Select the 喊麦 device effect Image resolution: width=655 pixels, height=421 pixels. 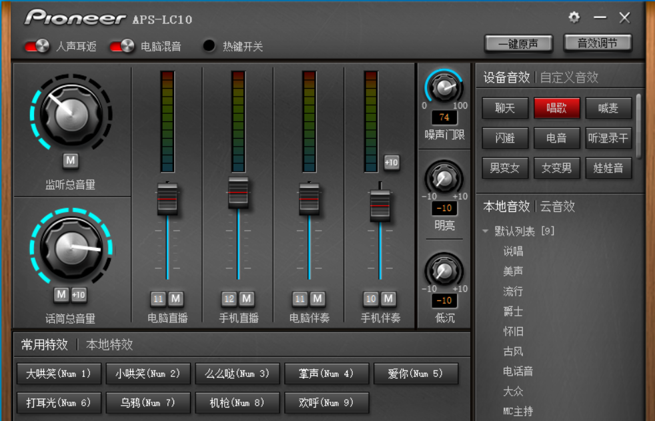pyautogui.click(x=608, y=109)
